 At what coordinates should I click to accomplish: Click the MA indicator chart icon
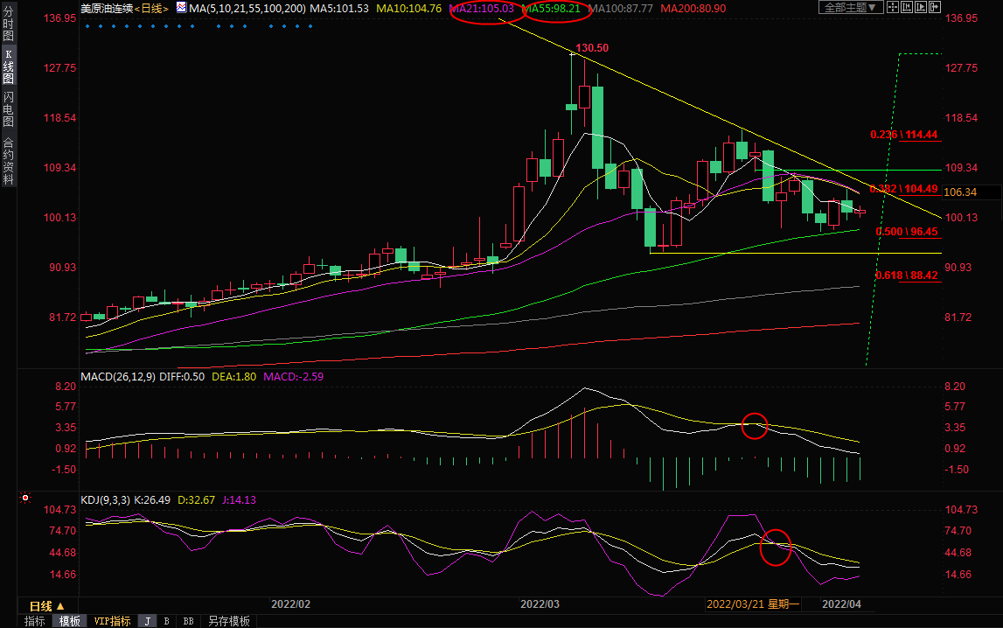[180, 8]
